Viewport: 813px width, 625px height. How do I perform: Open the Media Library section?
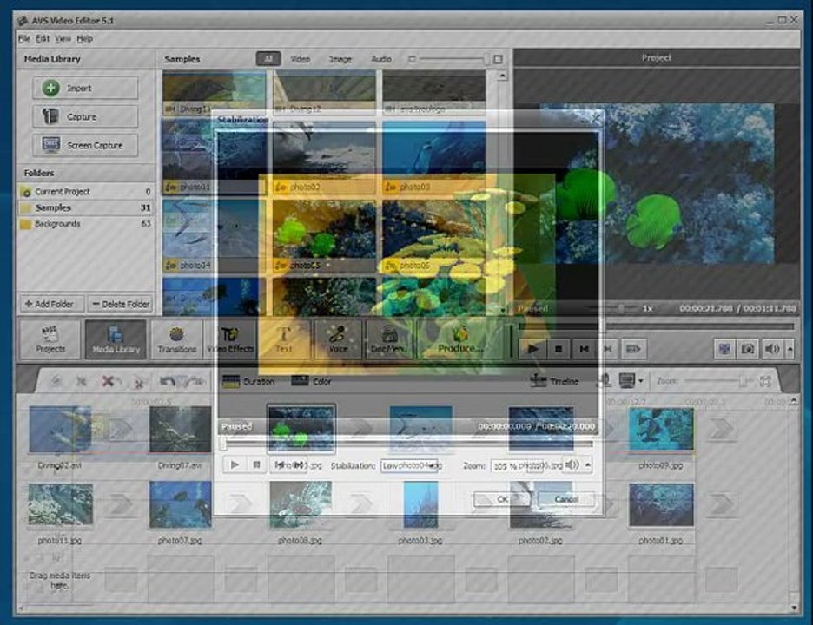[116, 339]
